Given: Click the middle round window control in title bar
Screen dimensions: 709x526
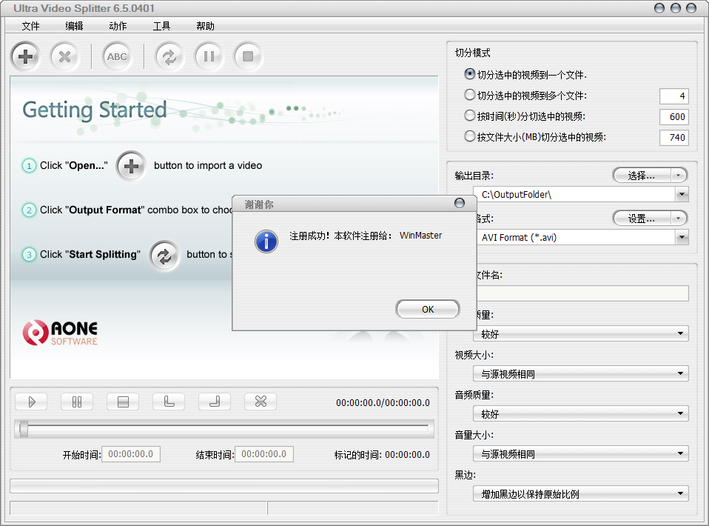Looking at the screenshot, I should 676,8.
